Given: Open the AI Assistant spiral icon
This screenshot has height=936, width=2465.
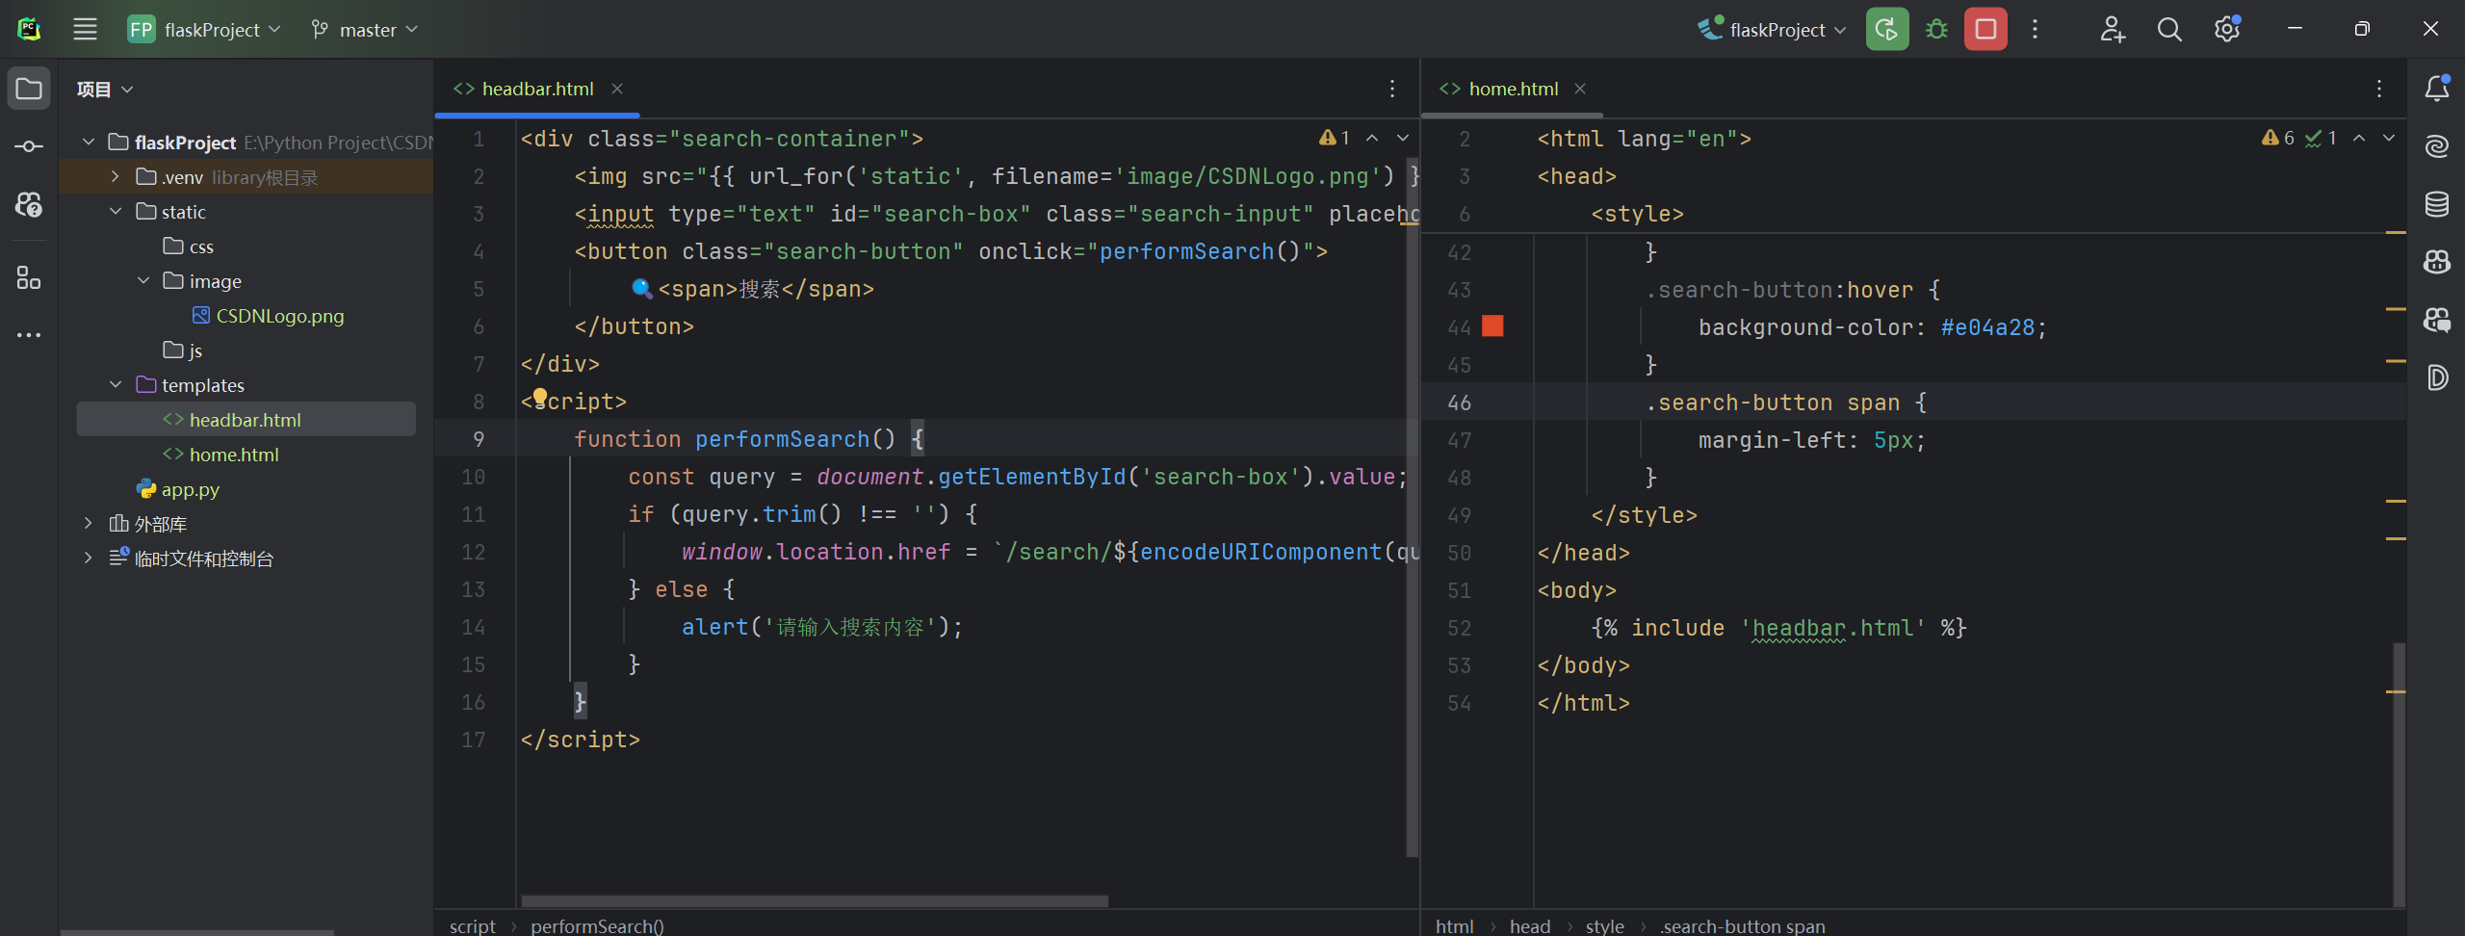Looking at the screenshot, I should (2436, 146).
